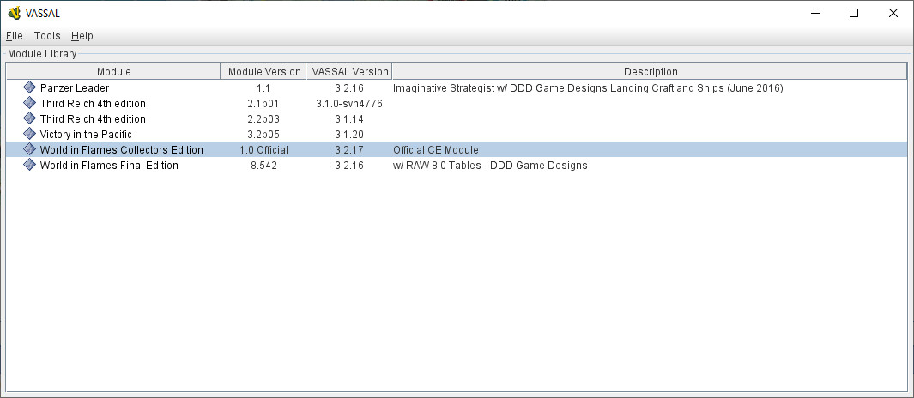
Task: Click the Victory in the Pacific module icon
Action: 30,134
